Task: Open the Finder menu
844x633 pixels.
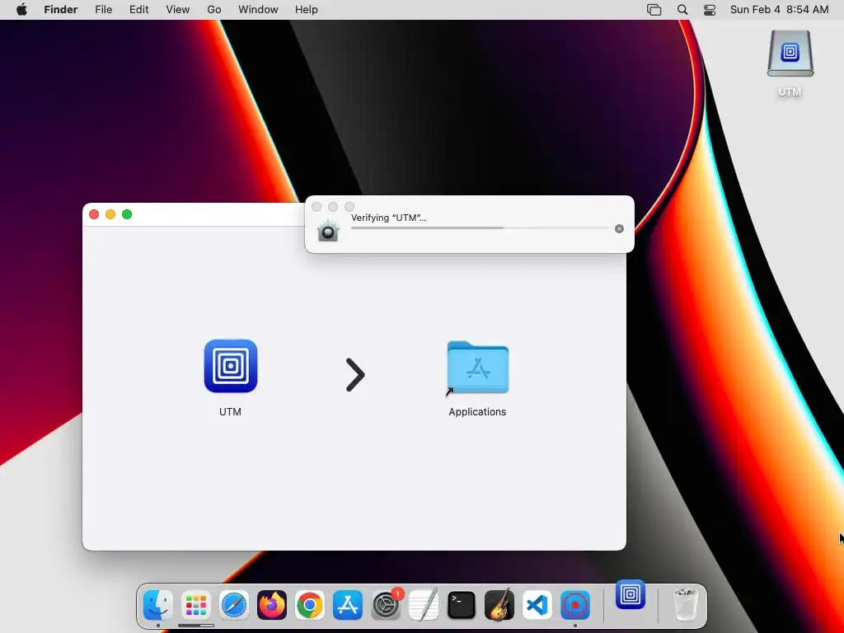Action: 61,10
